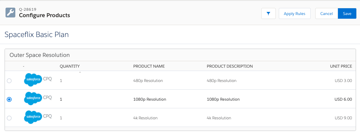Click the 480p Resolution product description

[x=222, y=81]
